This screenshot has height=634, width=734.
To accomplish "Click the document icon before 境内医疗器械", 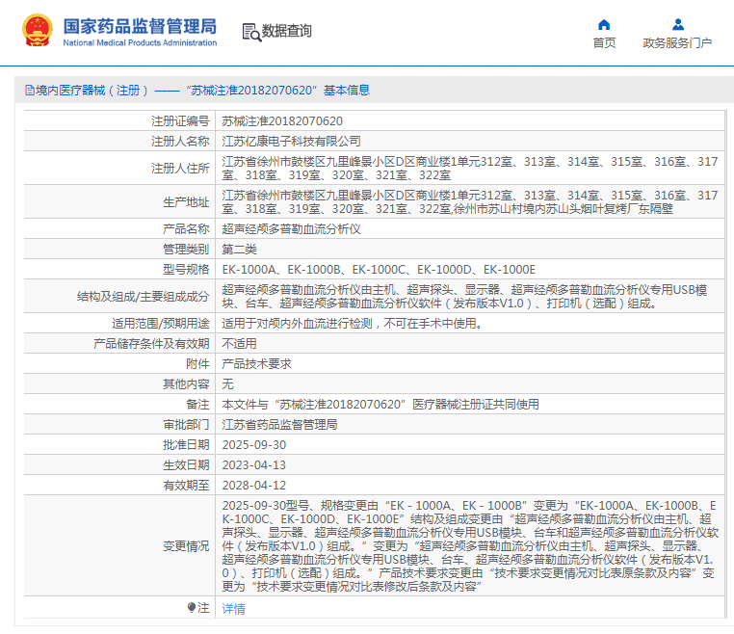I will [x=29, y=91].
